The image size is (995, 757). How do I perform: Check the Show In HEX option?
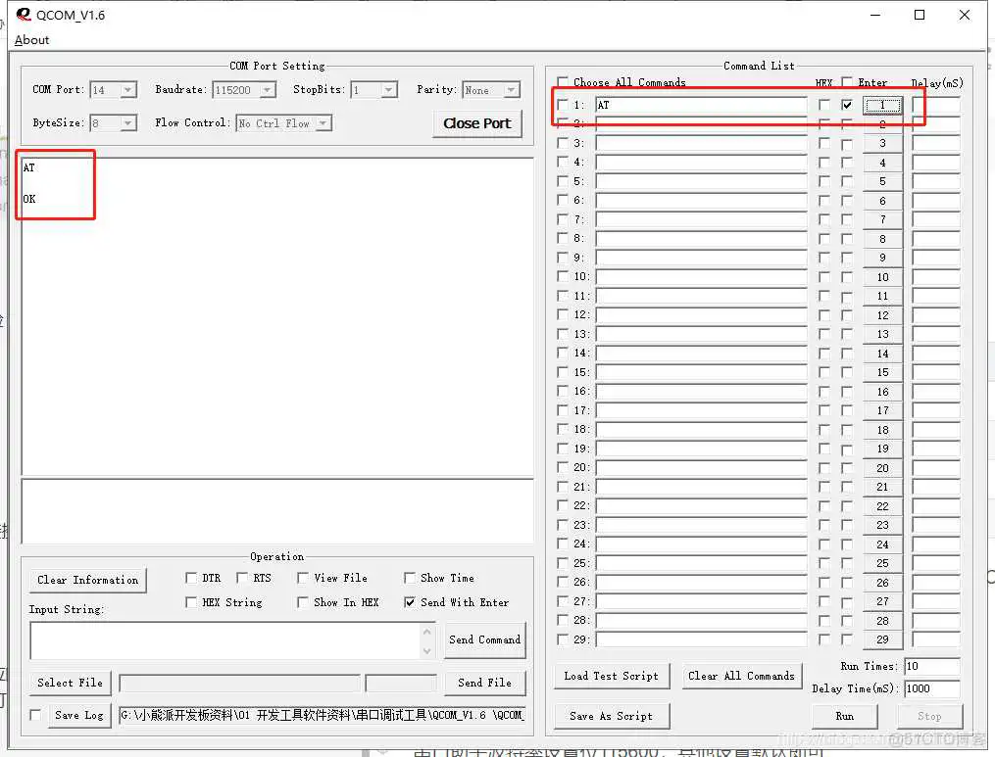[303, 602]
